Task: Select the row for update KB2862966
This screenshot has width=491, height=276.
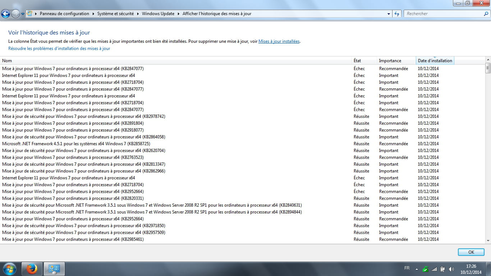Action: 242,171
